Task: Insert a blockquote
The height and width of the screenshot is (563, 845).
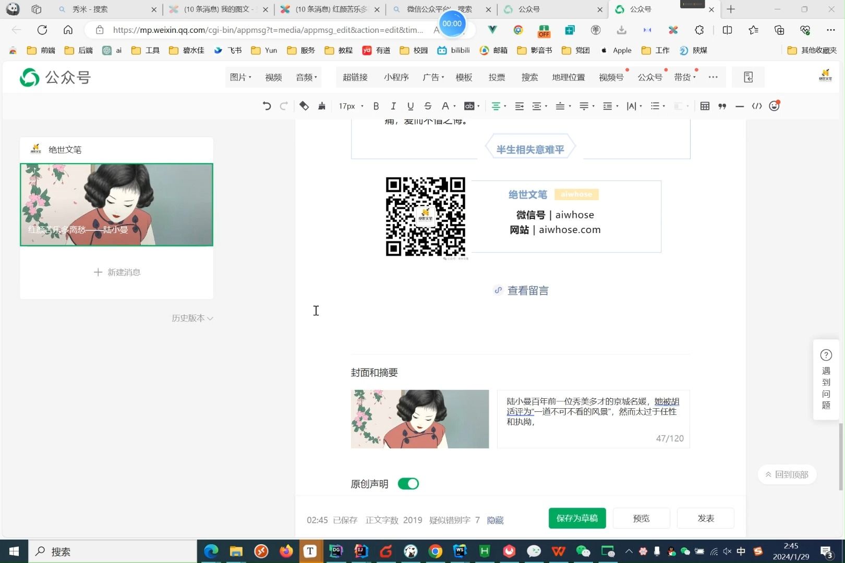Action: point(722,106)
